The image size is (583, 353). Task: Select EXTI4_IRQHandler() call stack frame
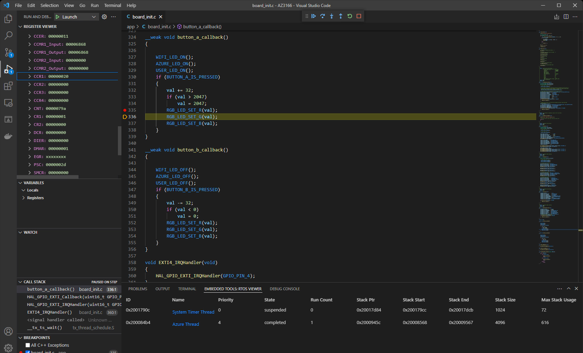coord(69,312)
